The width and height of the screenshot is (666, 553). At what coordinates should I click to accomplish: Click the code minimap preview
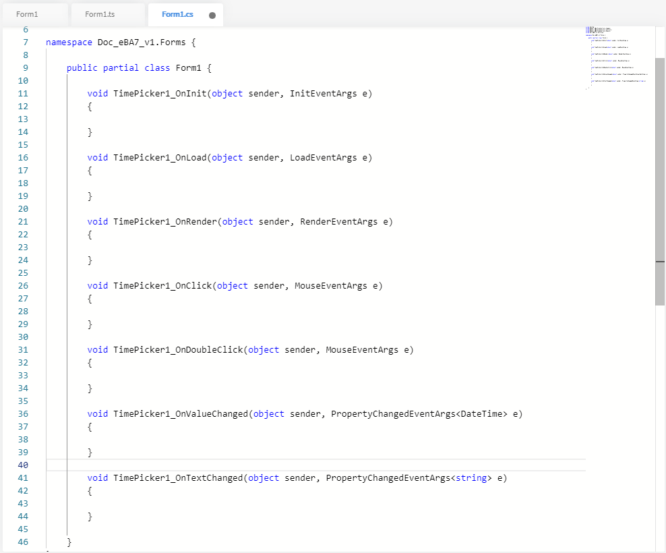pos(617,57)
